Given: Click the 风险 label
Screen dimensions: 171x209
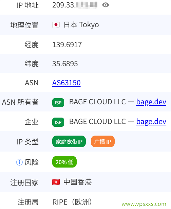Looking at the screenshot, I should pos(32,162).
